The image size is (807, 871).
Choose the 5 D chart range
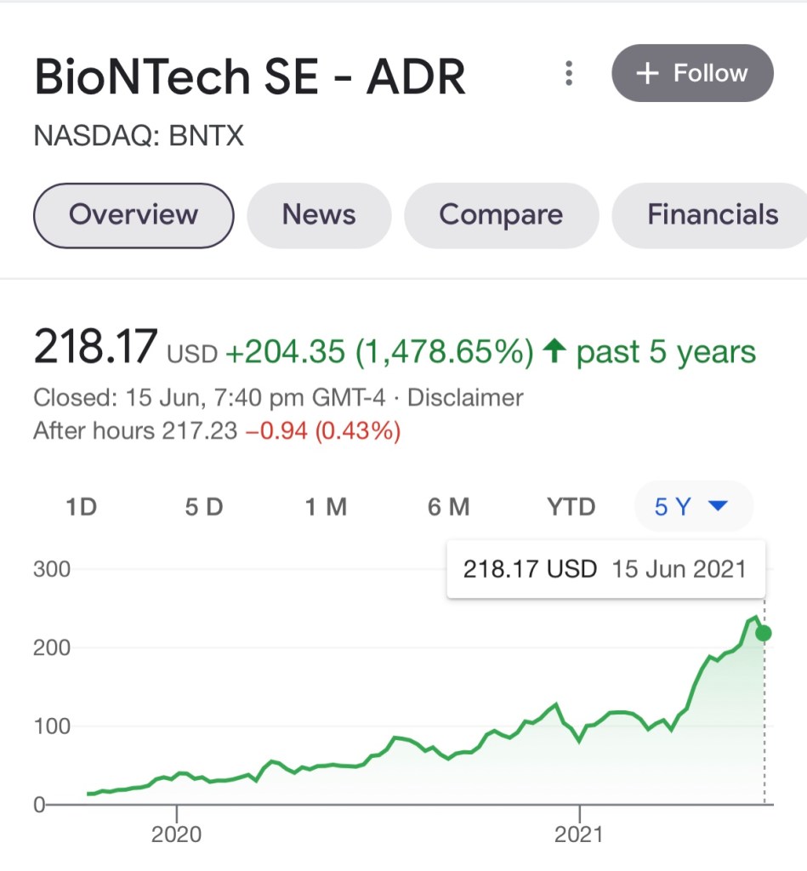click(x=203, y=508)
